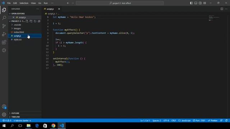Click the Prettier status item
Screen dimensions: 230x129
(212, 120)
